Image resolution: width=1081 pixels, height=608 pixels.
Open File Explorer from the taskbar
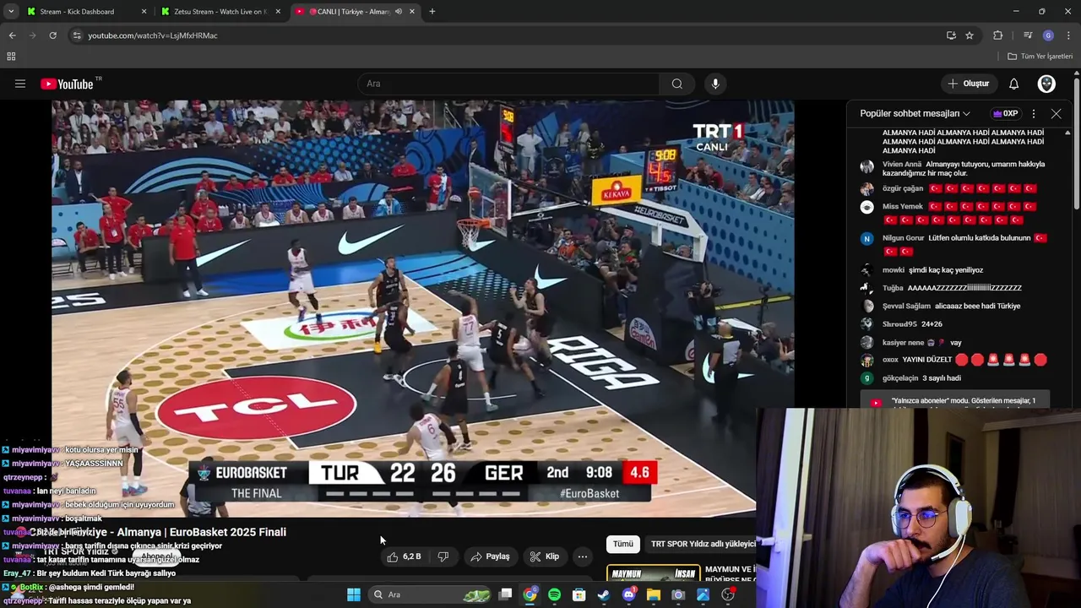pos(653,594)
